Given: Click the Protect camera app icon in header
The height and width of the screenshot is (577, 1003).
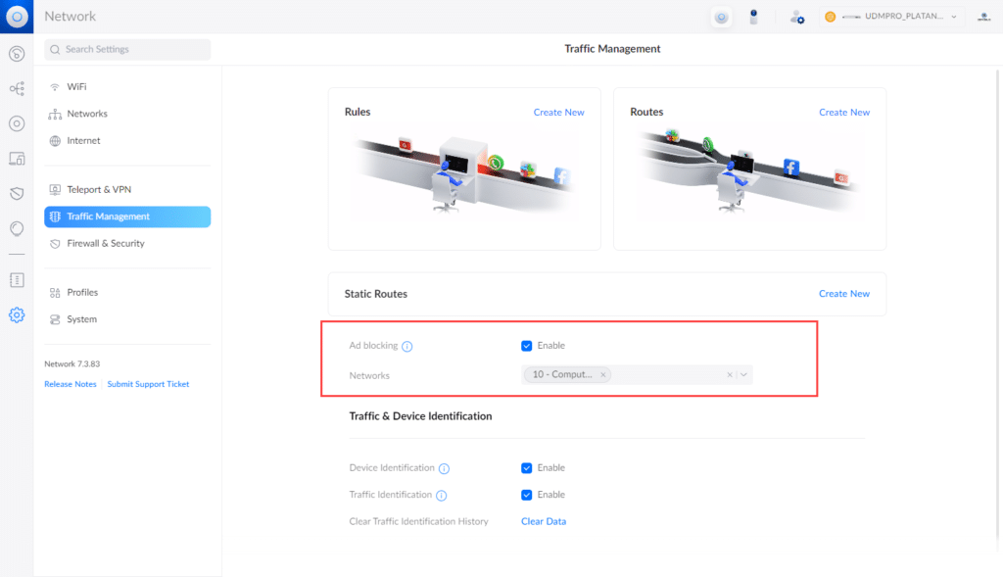Looking at the screenshot, I should (753, 17).
